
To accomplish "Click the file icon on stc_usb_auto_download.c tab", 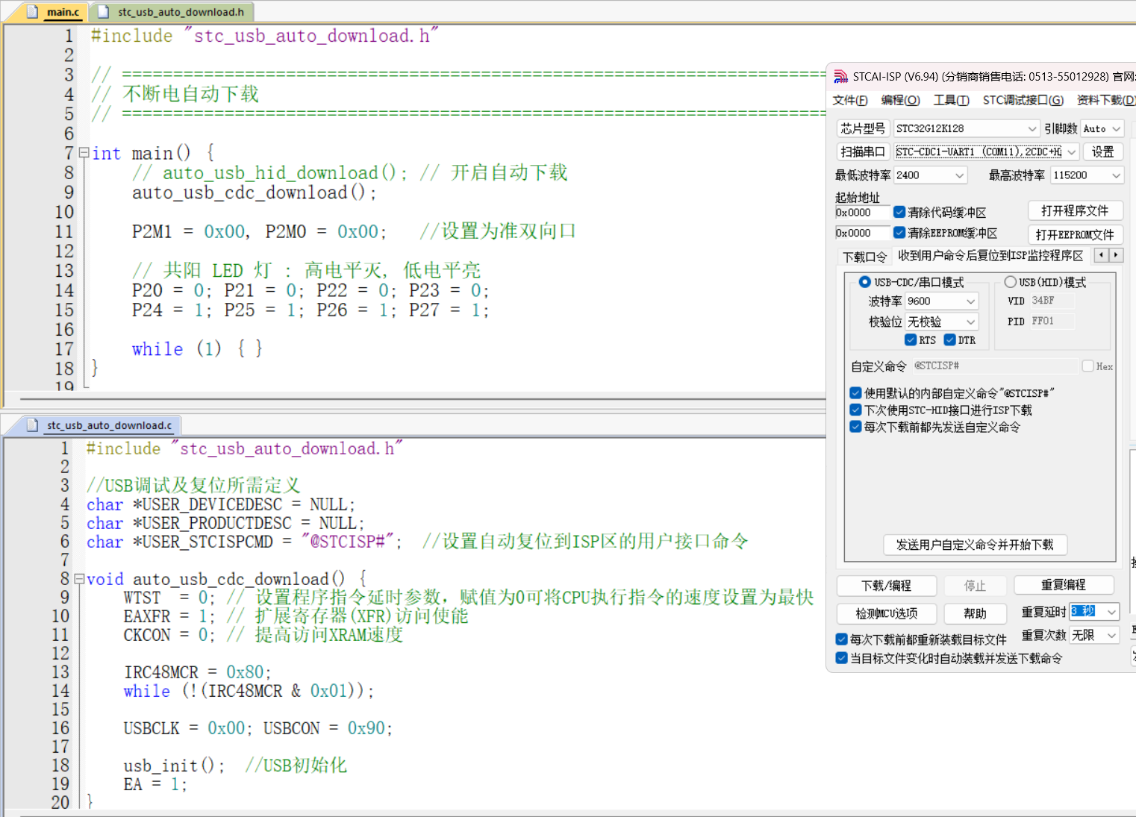I will [32, 425].
